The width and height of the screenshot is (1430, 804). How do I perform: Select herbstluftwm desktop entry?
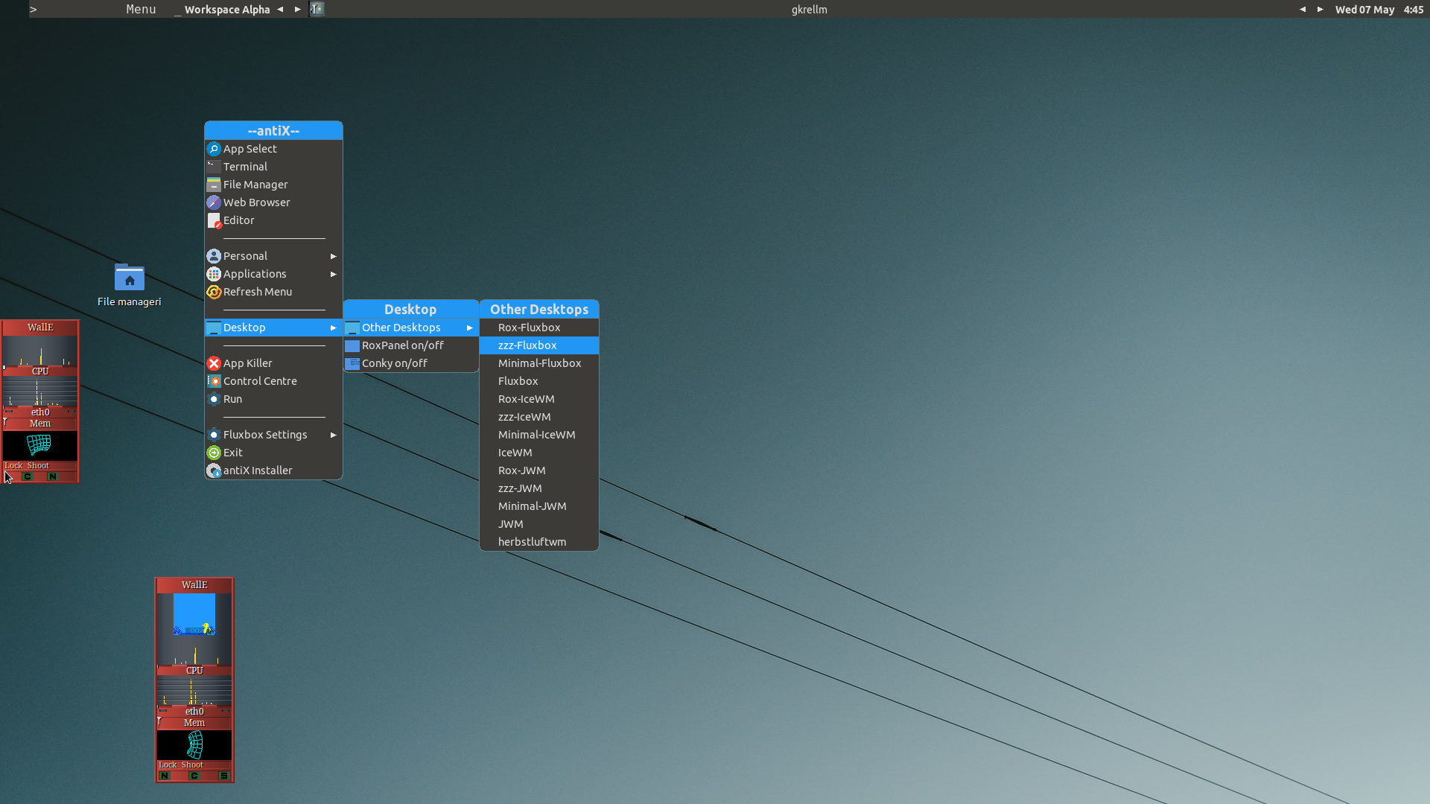pyautogui.click(x=532, y=542)
